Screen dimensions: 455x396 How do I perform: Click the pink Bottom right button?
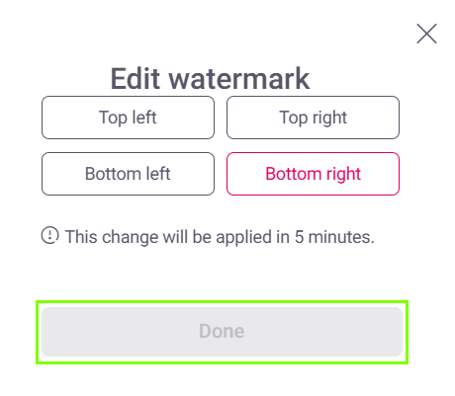pyautogui.click(x=313, y=174)
